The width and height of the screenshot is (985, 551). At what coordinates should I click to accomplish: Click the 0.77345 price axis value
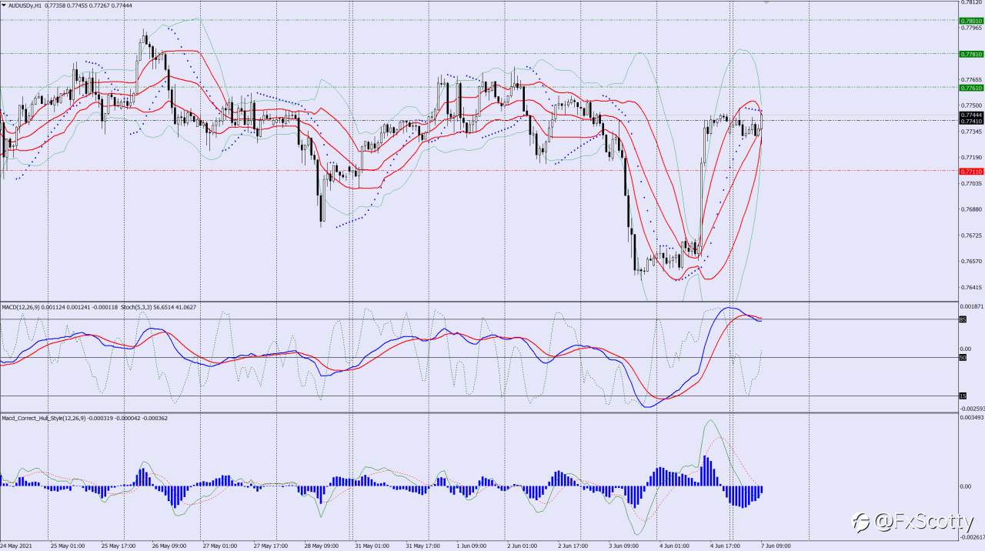click(x=972, y=132)
